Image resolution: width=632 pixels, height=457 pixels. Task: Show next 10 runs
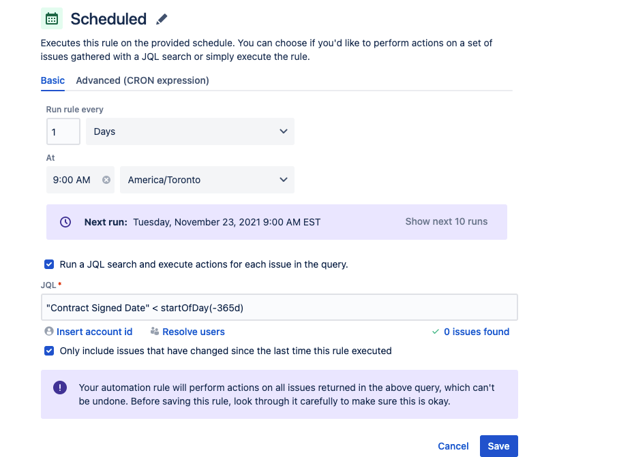tap(447, 221)
